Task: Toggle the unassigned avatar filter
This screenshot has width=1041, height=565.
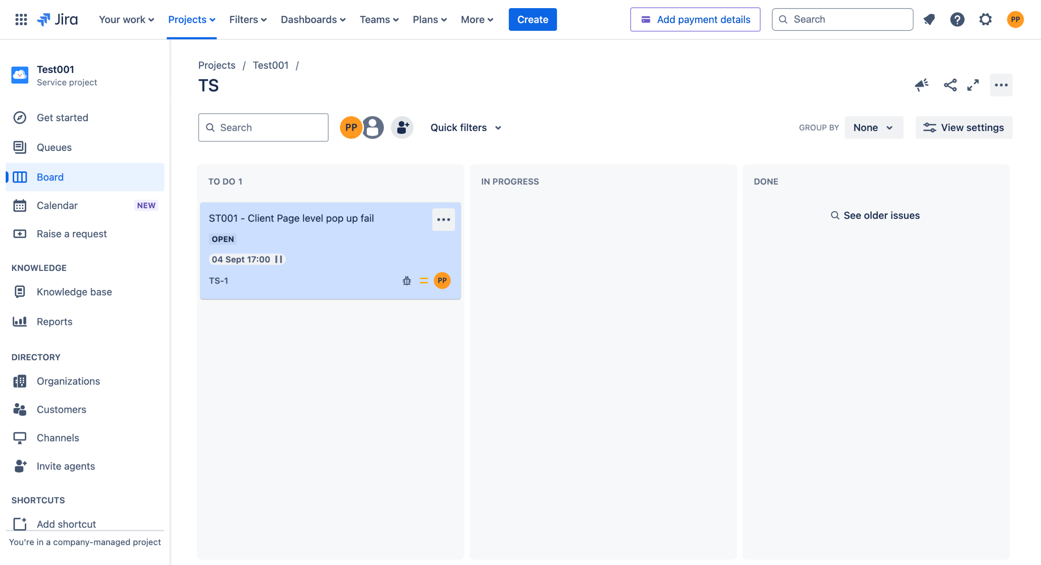Action: (x=373, y=127)
